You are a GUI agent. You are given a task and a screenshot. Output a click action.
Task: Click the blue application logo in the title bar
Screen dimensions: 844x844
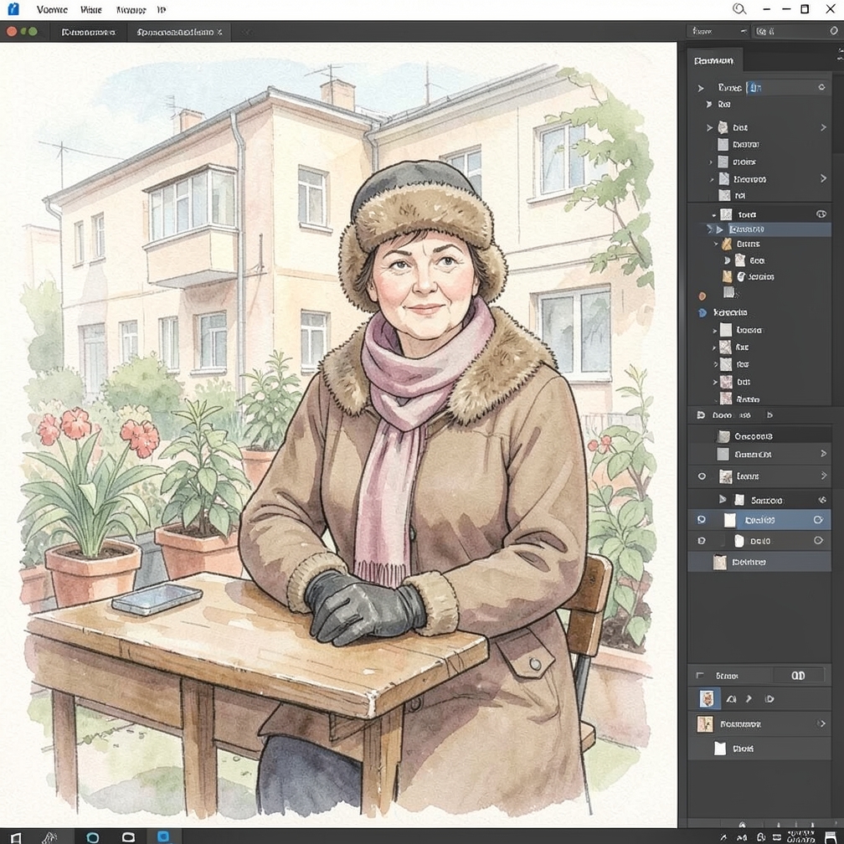point(13,9)
